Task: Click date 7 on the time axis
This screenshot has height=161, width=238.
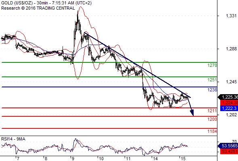Action: [18, 159]
